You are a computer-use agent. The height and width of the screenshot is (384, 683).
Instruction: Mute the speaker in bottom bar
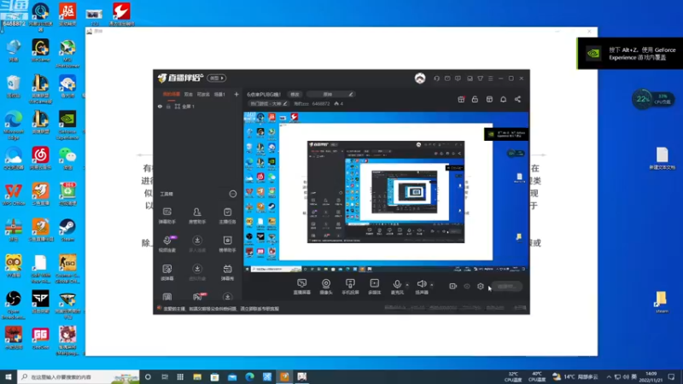coord(422,287)
